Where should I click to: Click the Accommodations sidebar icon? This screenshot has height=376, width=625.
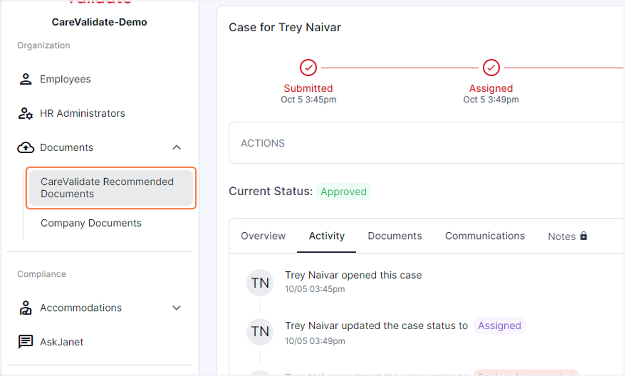tap(26, 308)
